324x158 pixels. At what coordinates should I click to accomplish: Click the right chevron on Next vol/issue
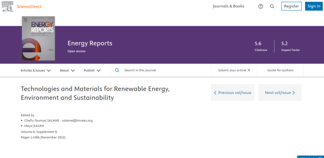pyautogui.click(x=294, y=93)
